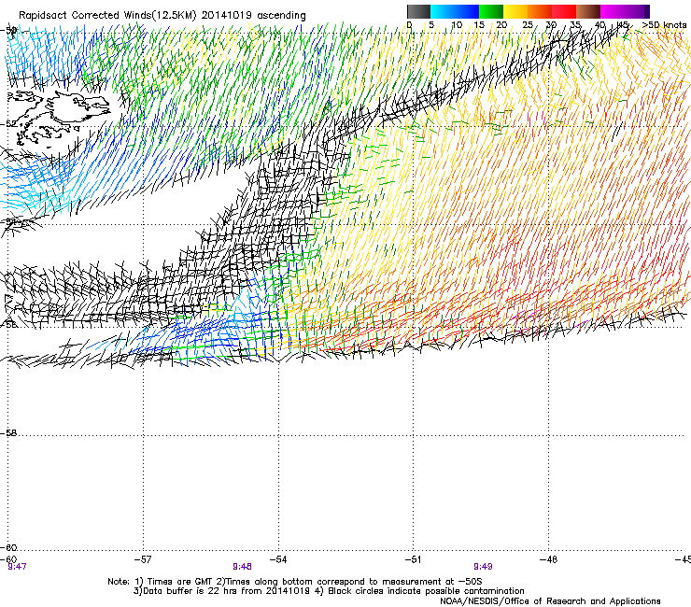
Task: Click the orange 25-30 knots legend swatch
Action: [540, 11]
